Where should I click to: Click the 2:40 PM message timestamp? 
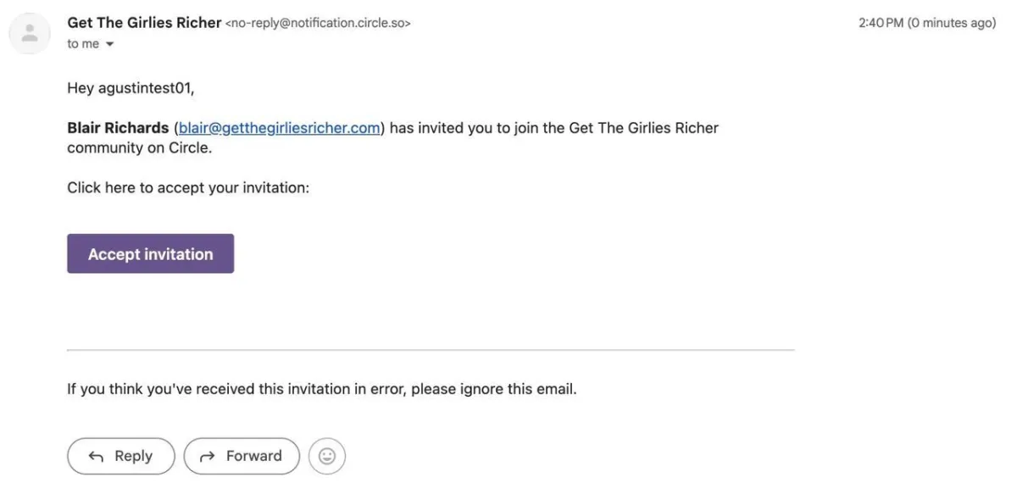click(881, 24)
